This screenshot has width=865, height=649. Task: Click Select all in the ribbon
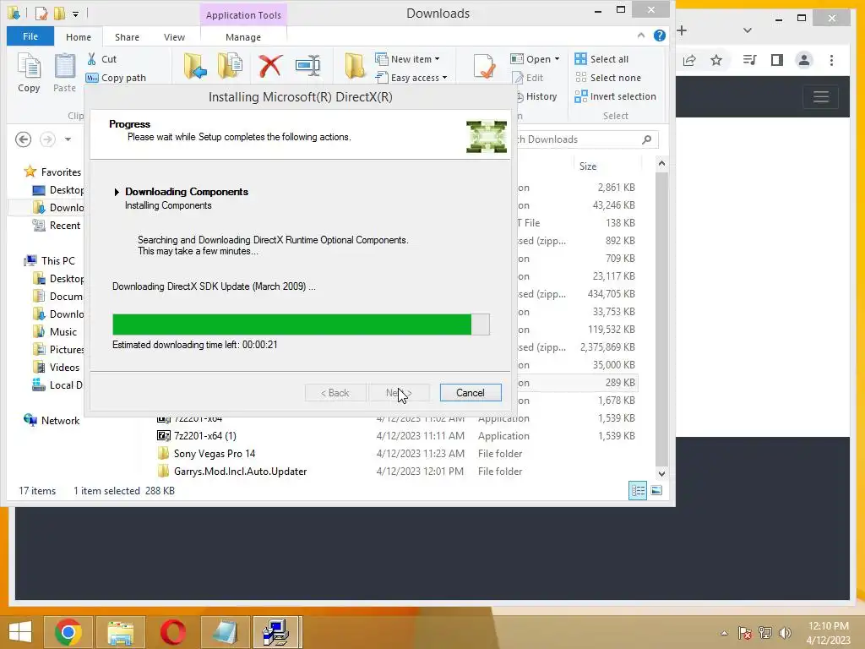pyautogui.click(x=601, y=59)
